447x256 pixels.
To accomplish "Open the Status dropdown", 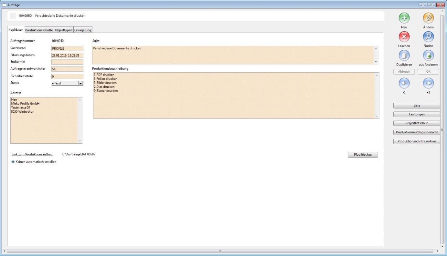I will click(80, 83).
